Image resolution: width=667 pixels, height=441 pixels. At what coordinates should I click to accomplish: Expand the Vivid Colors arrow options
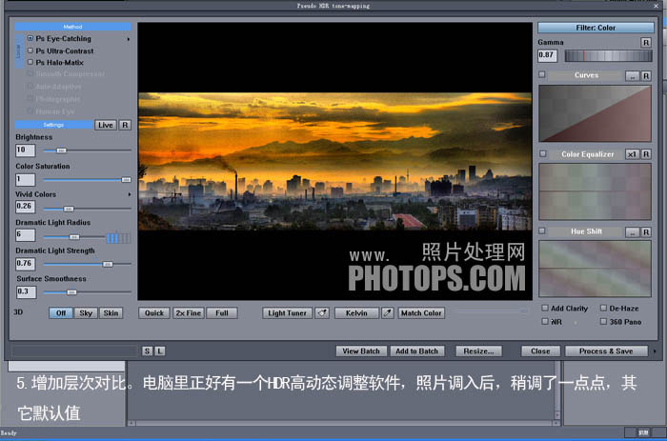[x=130, y=194]
